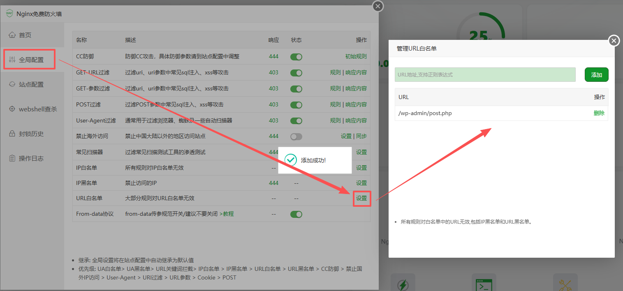Close the 管理URL白名单 dialog
Viewport: 623px width, 291px height.
(x=614, y=41)
